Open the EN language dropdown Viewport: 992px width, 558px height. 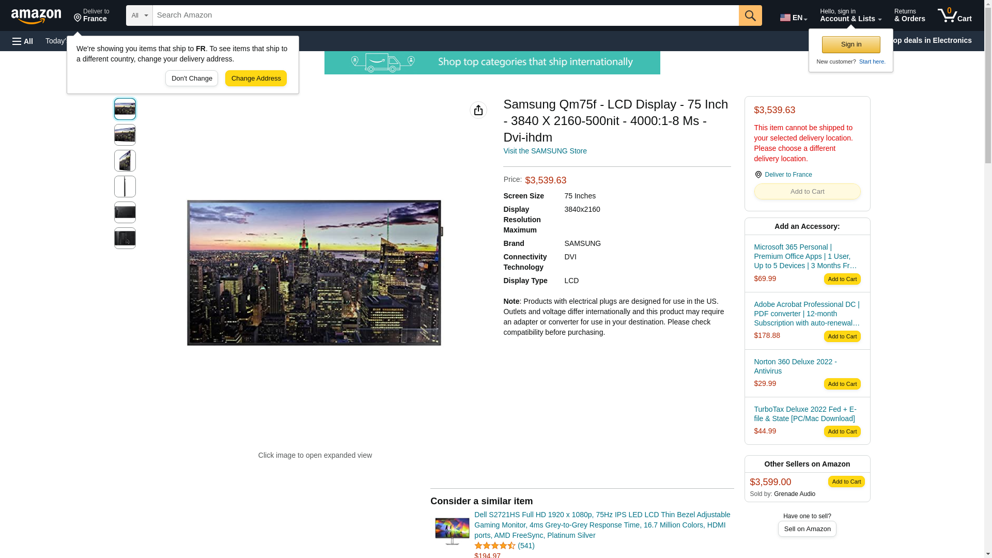(793, 17)
